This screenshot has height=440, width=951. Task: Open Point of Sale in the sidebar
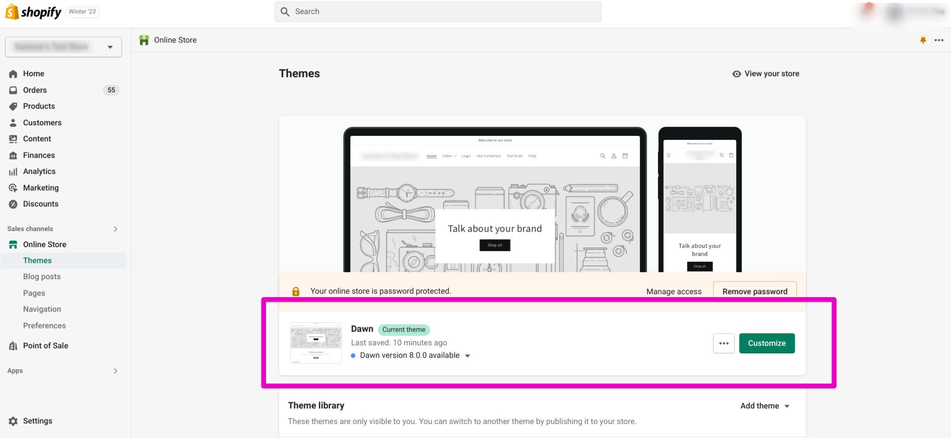click(x=46, y=346)
